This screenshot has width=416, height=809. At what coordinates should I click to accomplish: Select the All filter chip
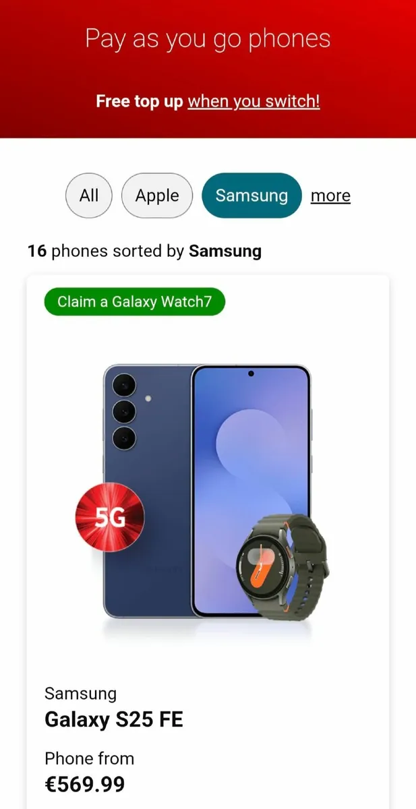[88, 196]
